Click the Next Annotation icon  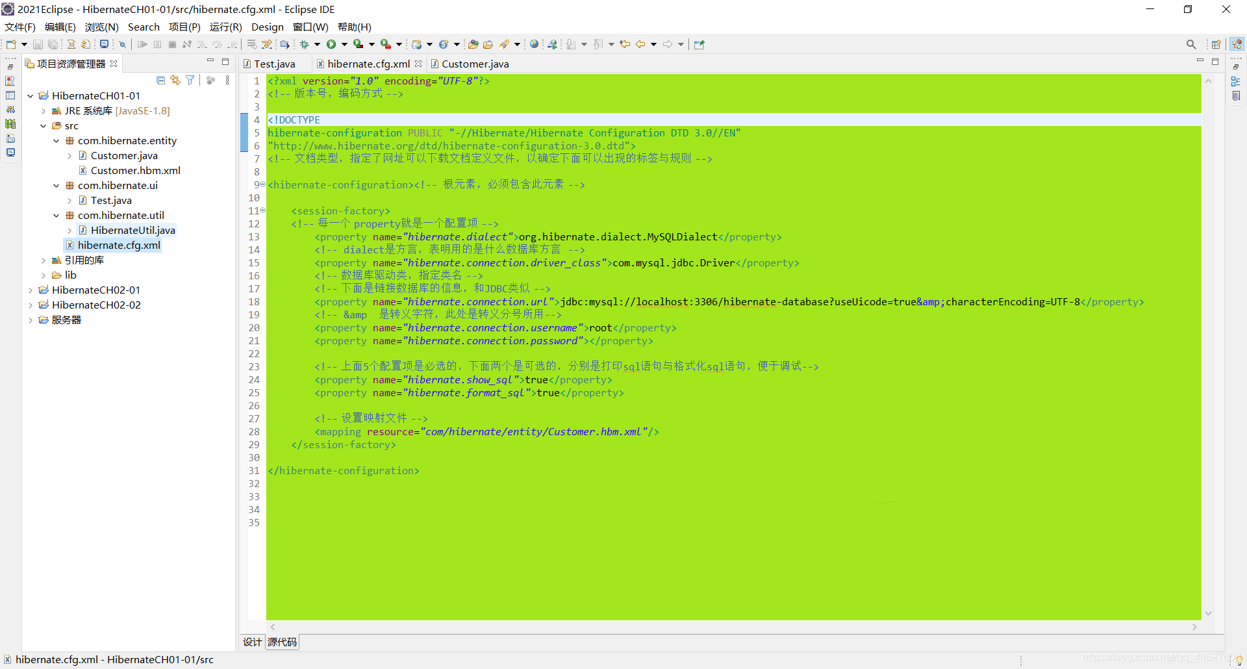pos(571,44)
